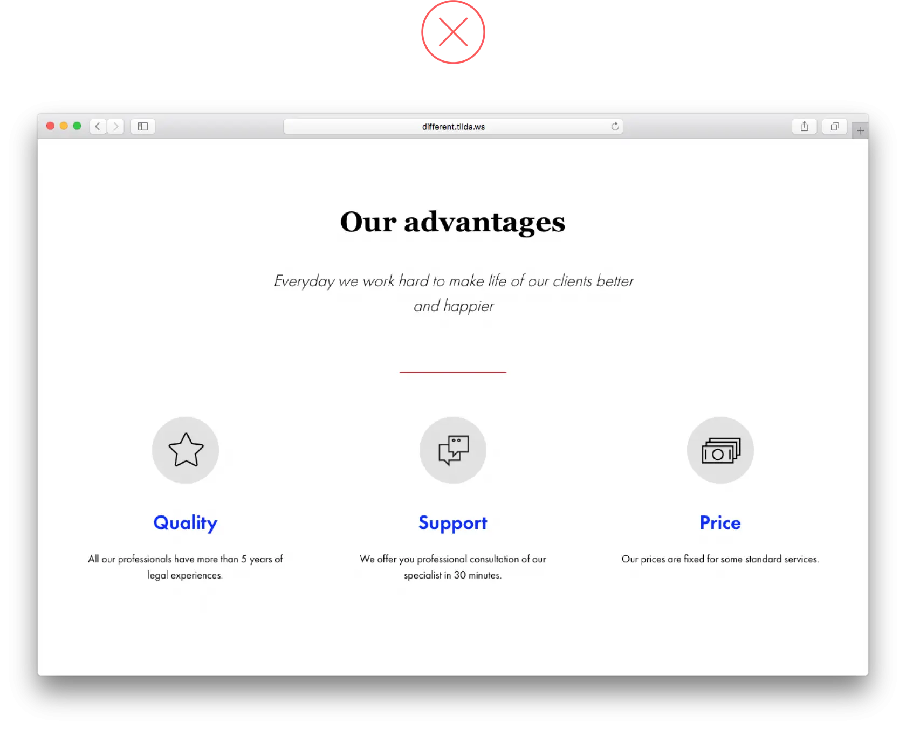
Task: Go back with the browser back arrow
Action: click(x=98, y=126)
